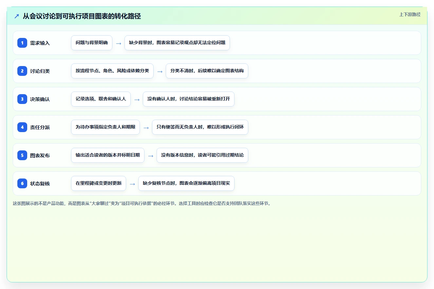Click the 为待办事项指定负责人和期限 box
434x289 pixels.
click(x=105, y=127)
